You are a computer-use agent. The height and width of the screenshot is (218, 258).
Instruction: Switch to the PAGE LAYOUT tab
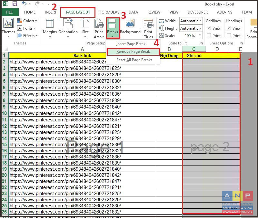(x=78, y=12)
